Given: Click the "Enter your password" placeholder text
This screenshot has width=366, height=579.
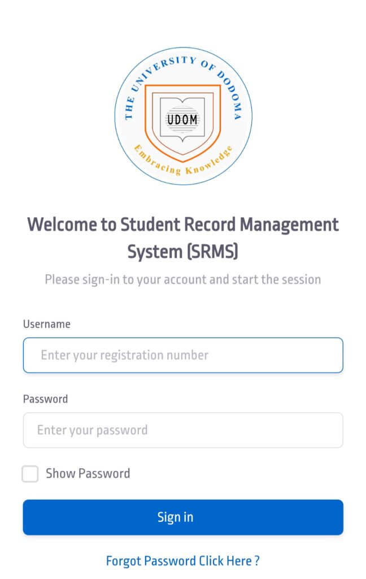Looking at the screenshot, I should [x=92, y=430].
